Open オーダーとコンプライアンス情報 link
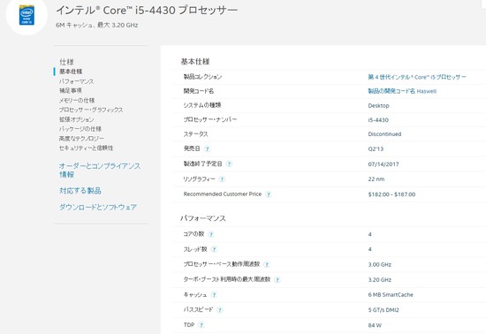Viewport: 486px width, 334px height. (100, 171)
